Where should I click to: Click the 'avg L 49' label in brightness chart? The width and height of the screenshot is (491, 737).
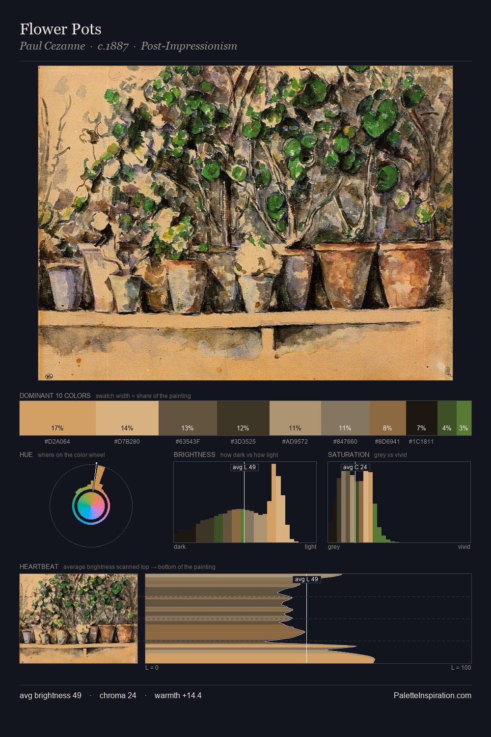point(245,467)
